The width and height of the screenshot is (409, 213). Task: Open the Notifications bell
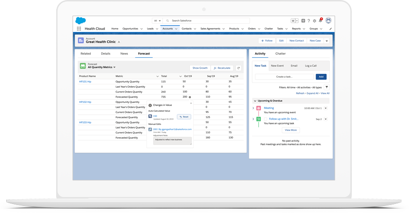coord(321,20)
